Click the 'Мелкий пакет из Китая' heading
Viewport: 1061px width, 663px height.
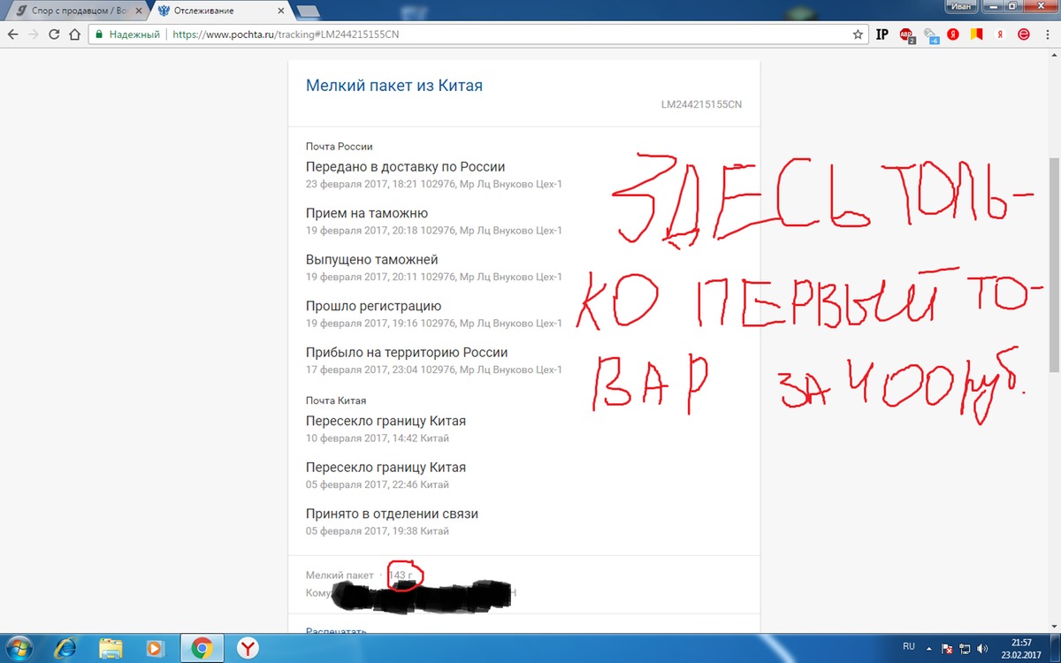point(394,86)
